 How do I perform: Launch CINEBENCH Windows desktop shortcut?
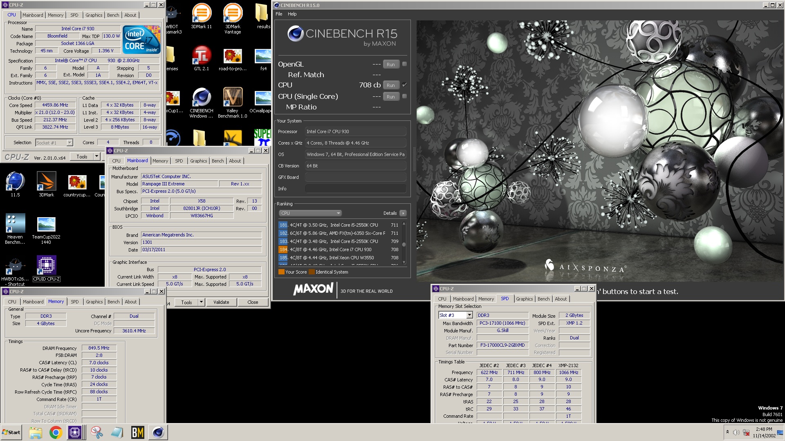[202, 102]
